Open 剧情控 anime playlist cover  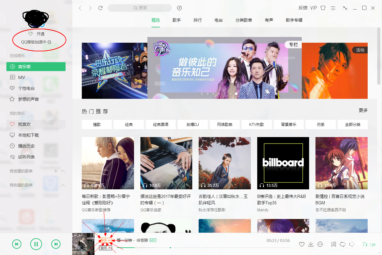pyautogui.click(x=342, y=163)
